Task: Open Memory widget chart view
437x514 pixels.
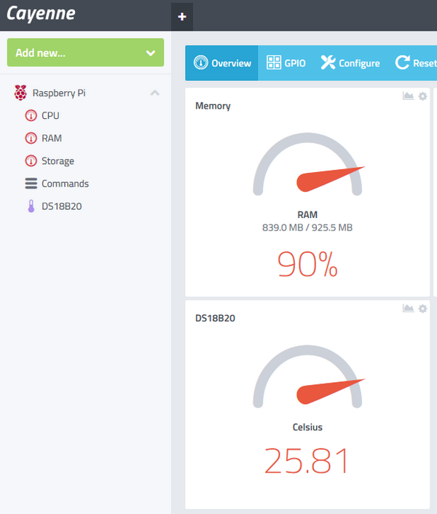Action: (408, 96)
